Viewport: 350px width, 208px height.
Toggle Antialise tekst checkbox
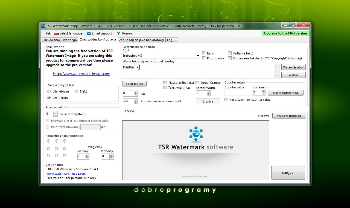pos(230,53)
